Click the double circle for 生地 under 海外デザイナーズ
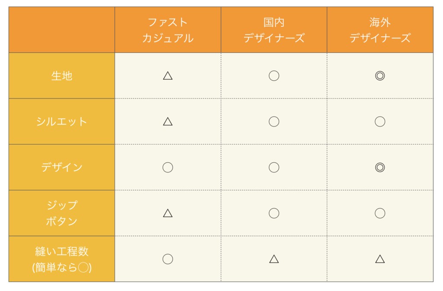443x291 pixels. pyautogui.click(x=380, y=76)
